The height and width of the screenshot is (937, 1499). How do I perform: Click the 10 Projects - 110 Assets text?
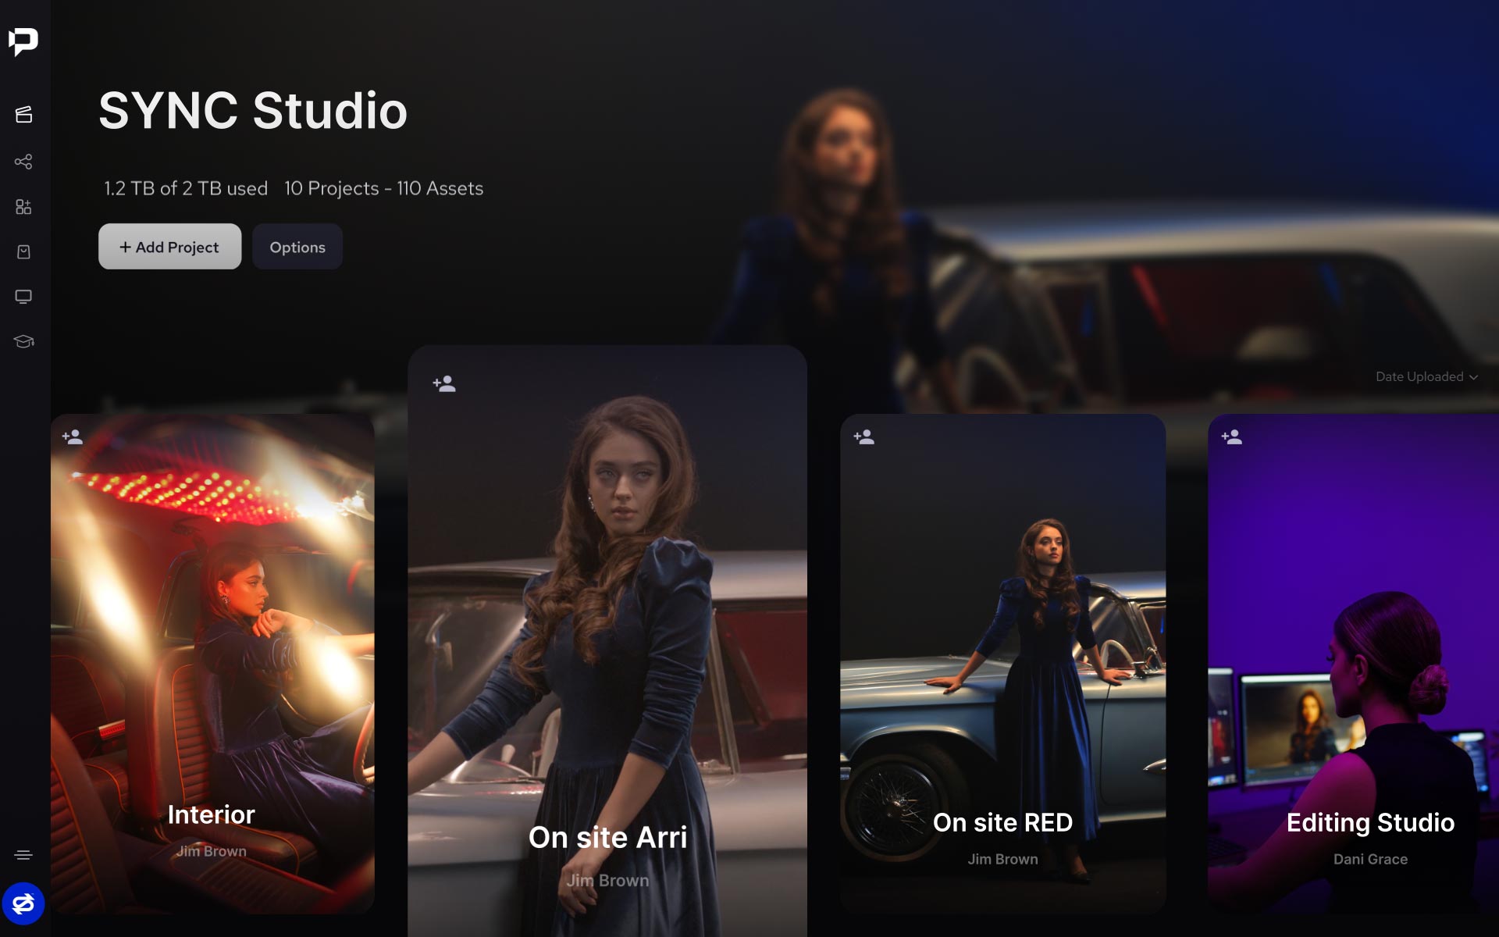click(383, 188)
